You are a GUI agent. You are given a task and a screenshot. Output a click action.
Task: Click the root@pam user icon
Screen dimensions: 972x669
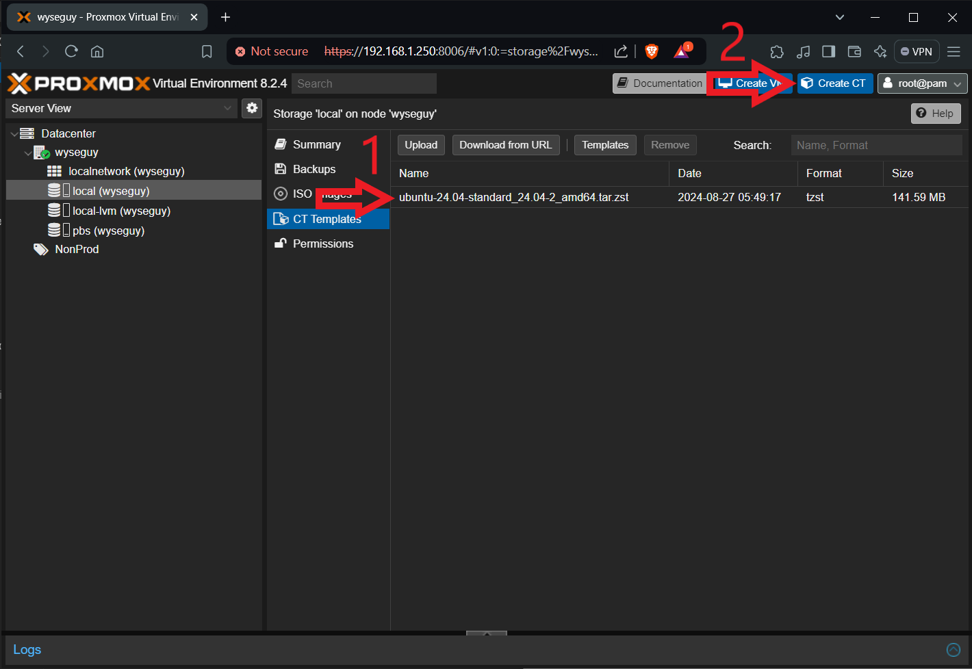[x=888, y=83]
